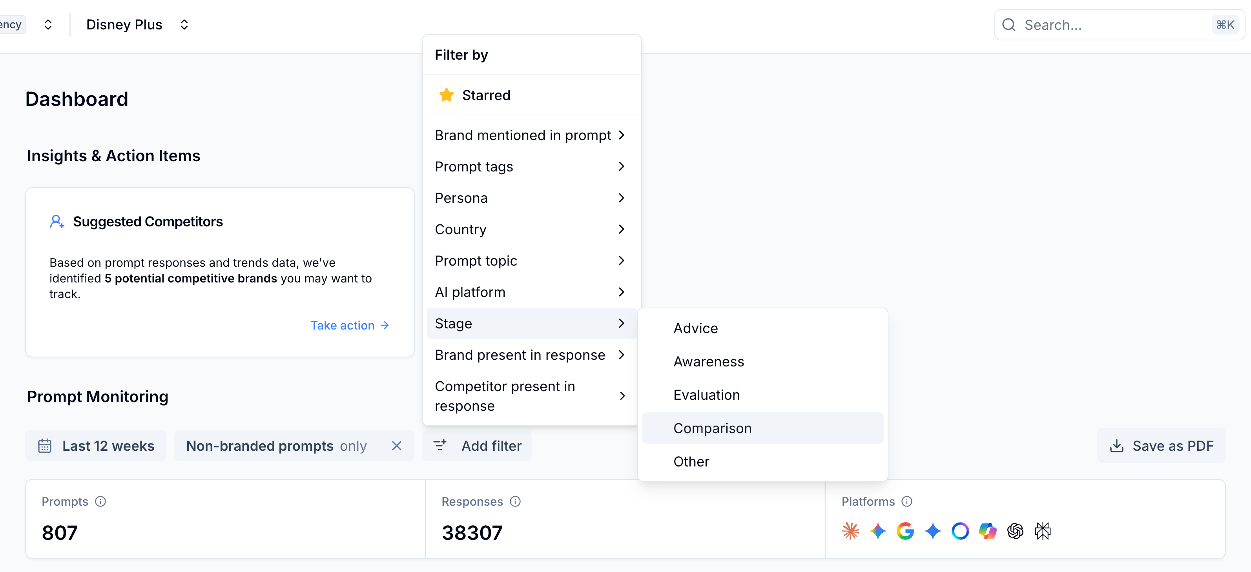Click the Responses info icon

point(515,502)
